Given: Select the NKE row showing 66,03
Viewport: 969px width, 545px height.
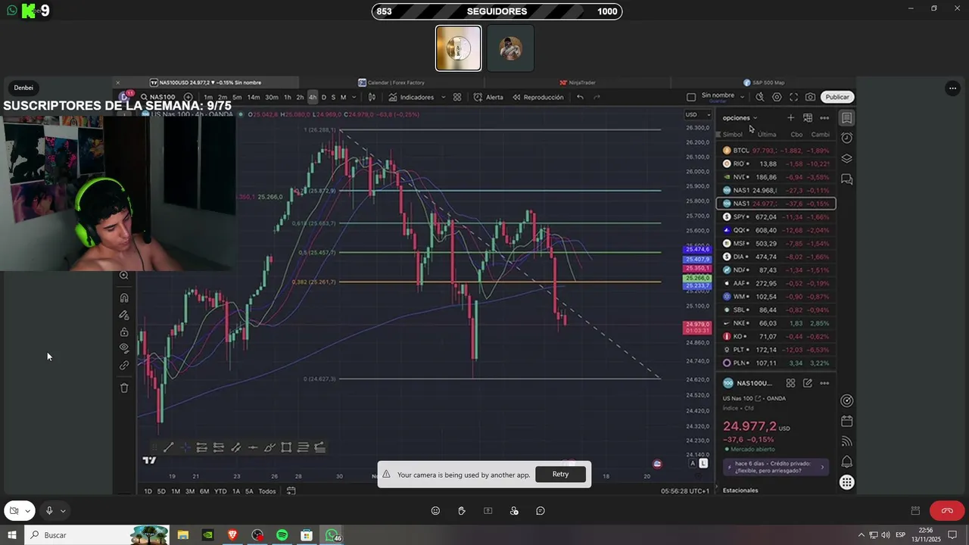Looking at the screenshot, I should (776, 323).
